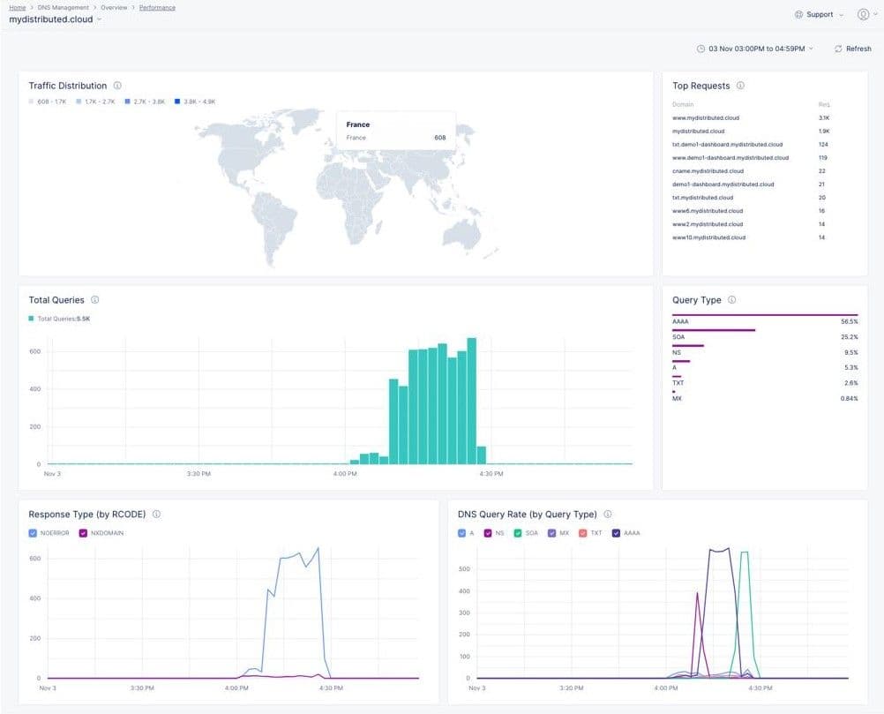Click the Refresh icon to reload data
The width and height of the screenshot is (884, 714).
(x=838, y=49)
